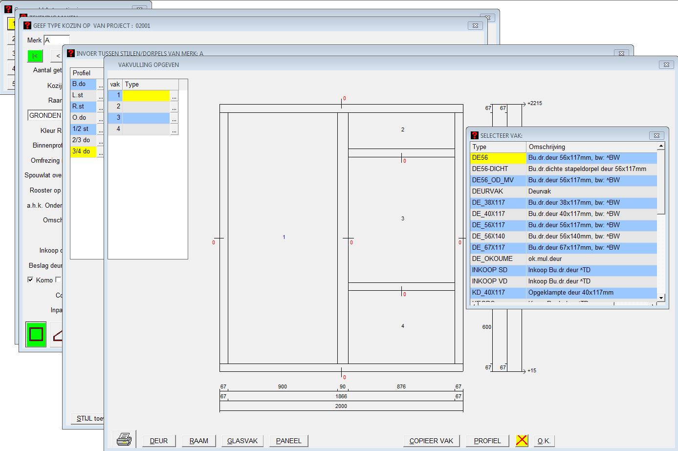
Task: Click the green first-record navigation button
Action: tap(35, 56)
